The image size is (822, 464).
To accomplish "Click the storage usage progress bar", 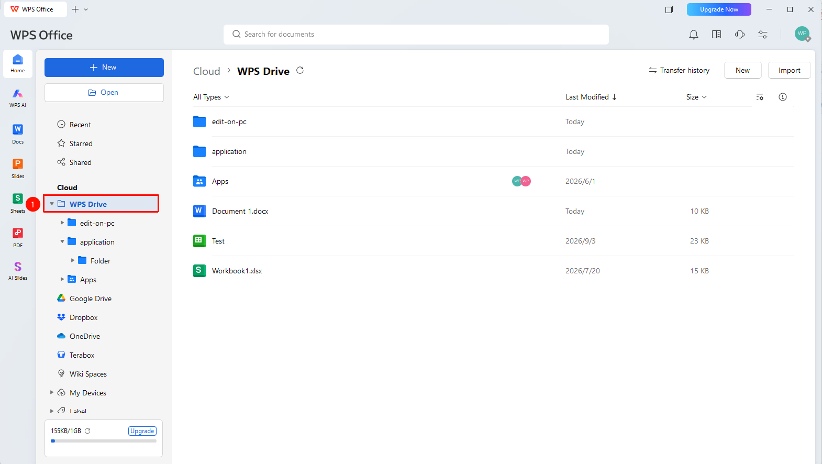I will (x=104, y=441).
